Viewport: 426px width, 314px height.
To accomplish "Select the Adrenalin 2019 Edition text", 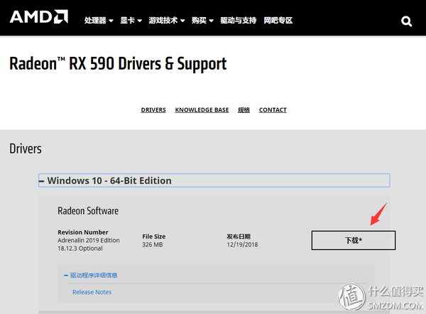I will pyautogui.click(x=89, y=240).
